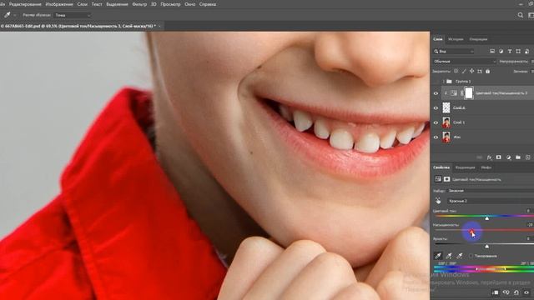Expand the Группа 1 layer group
The image size is (534, 300).
click(x=443, y=82)
